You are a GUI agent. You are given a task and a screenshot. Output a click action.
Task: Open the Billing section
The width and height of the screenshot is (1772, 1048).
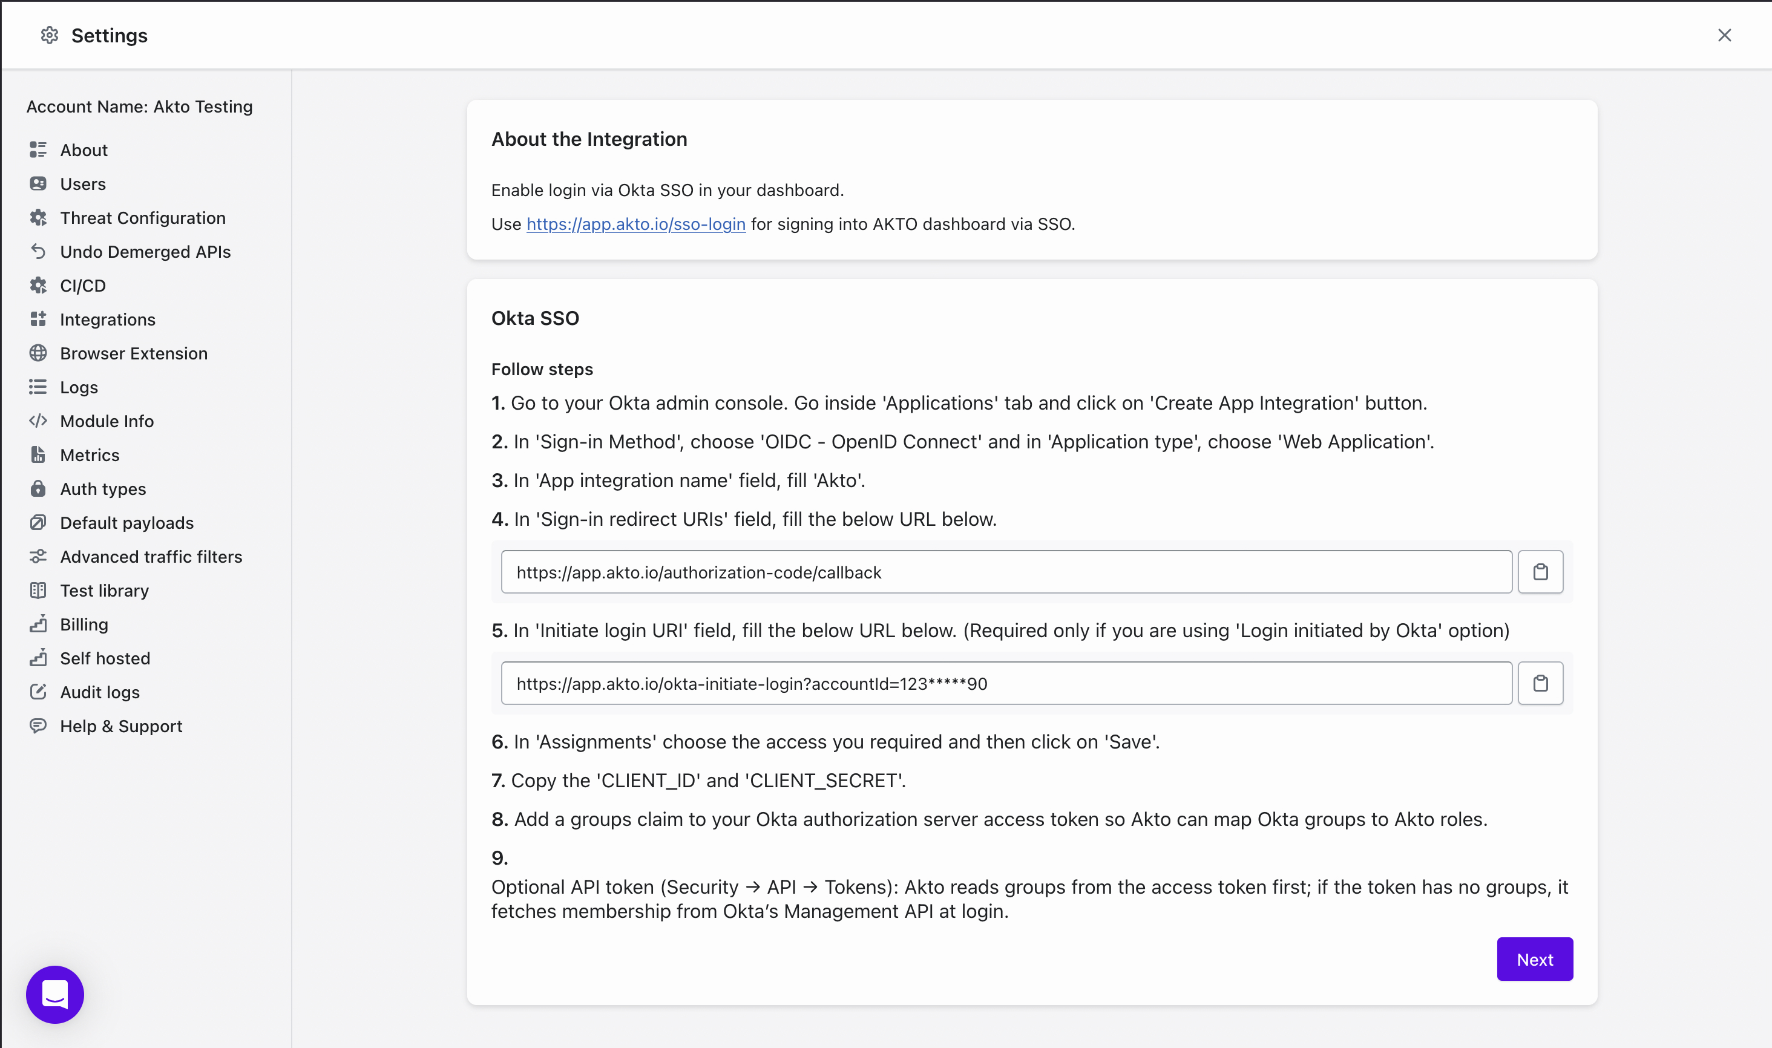[x=84, y=625]
